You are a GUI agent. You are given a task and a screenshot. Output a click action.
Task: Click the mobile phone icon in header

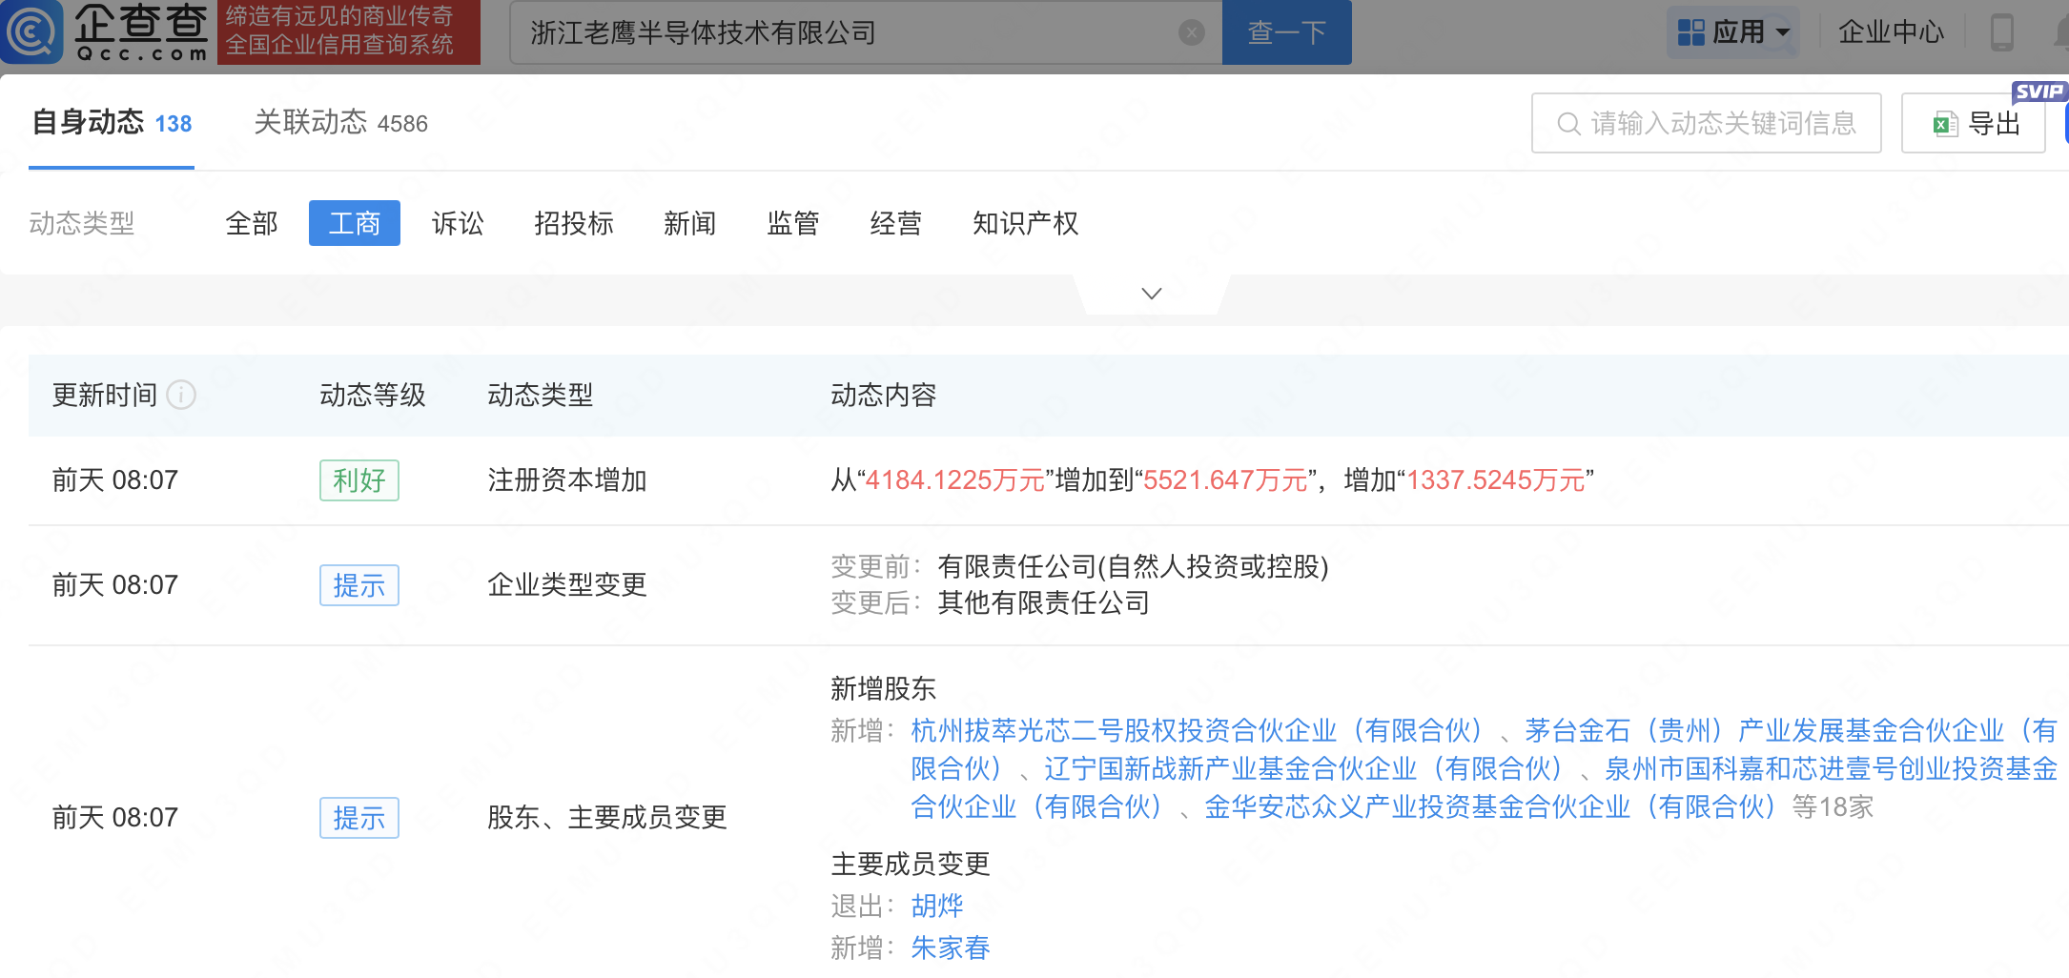pos(2001,32)
